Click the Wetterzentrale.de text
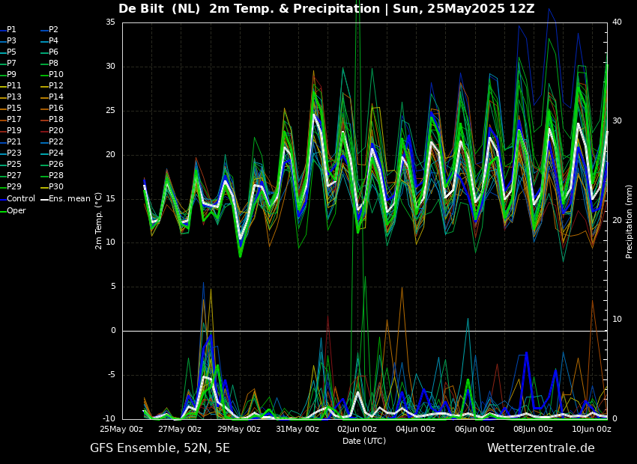Image resolution: width=637 pixels, height=464 pixels. 540,448
